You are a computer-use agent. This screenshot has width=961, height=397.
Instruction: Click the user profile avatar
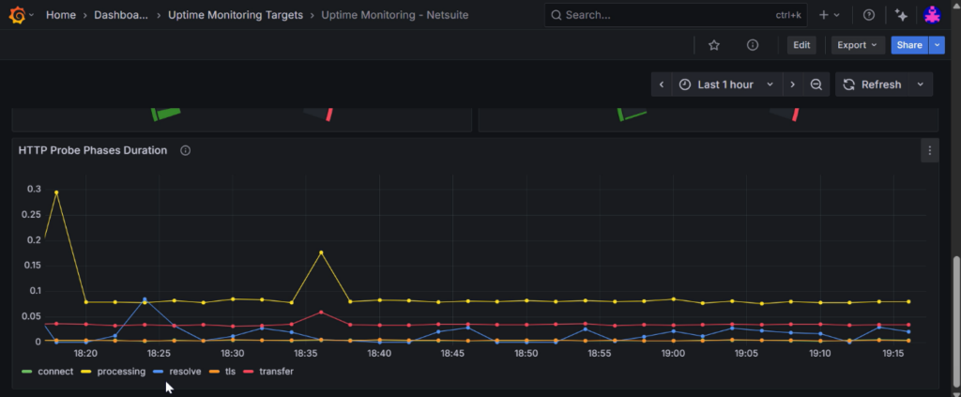coord(932,15)
